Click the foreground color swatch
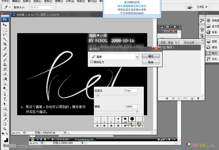 4,138
